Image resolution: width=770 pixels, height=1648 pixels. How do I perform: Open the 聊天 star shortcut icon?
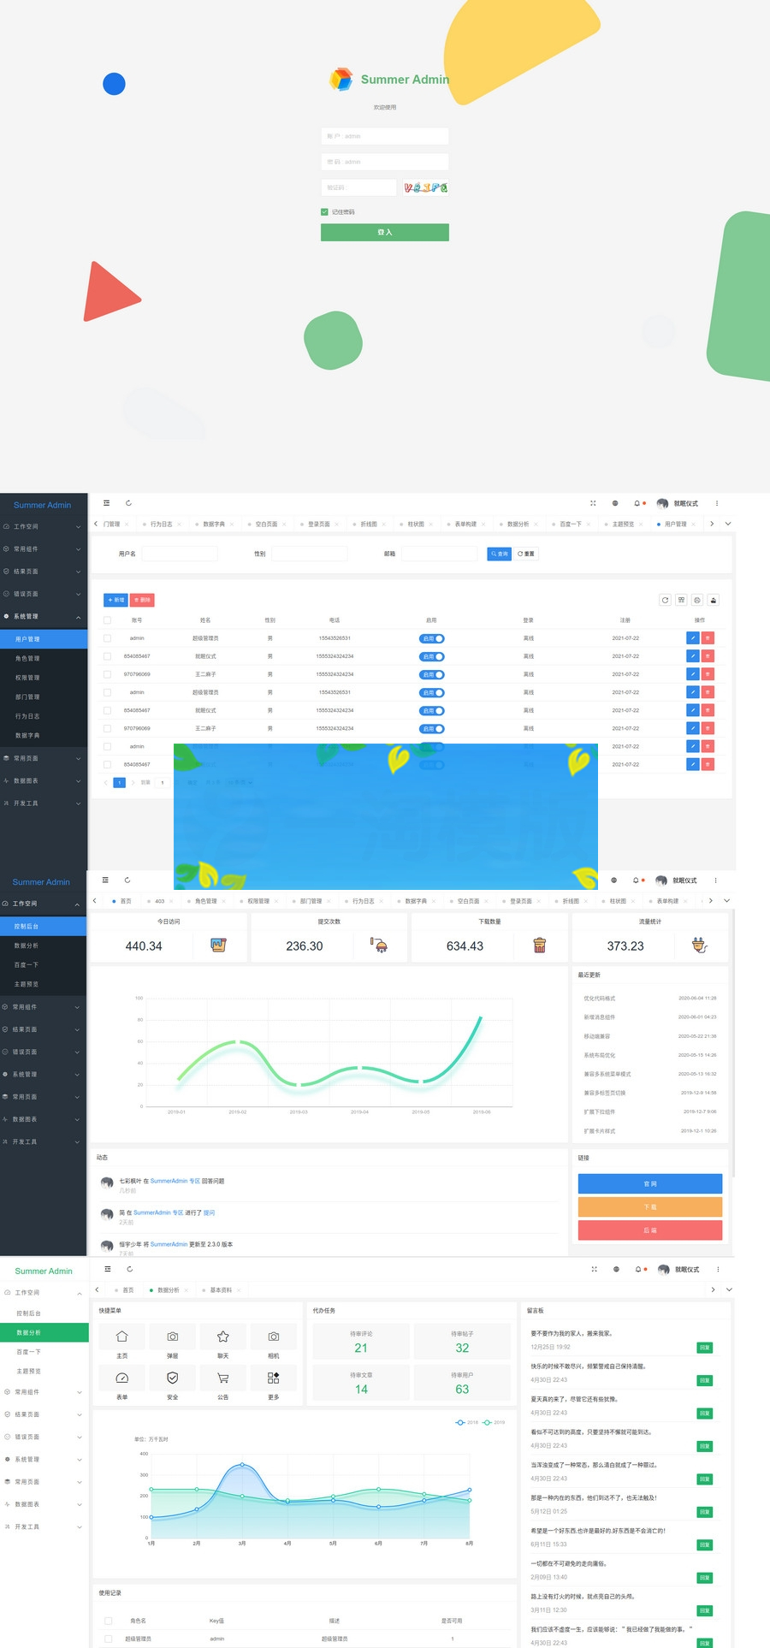[x=222, y=1337]
